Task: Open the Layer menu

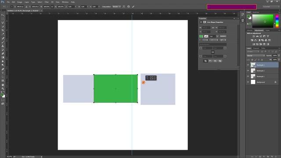Action: tap(27, 2)
